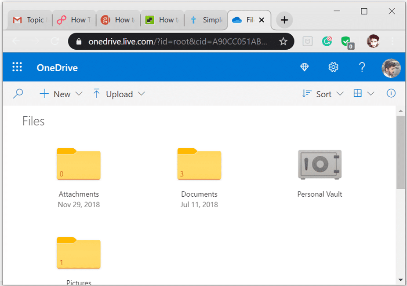Reload the page
The height and width of the screenshot is (286, 407).
point(55,41)
